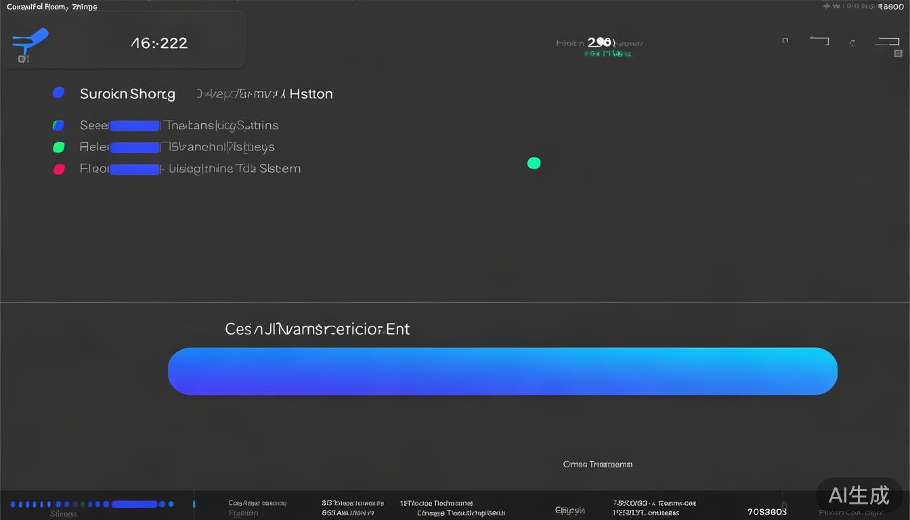Click the wide bracket icon at far top-right
The height and width of the screenshot is (520, 910).
tap(887, 41)
